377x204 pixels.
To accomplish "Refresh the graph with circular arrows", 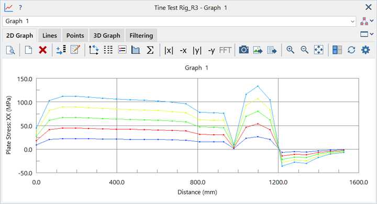I will point(351,50).
